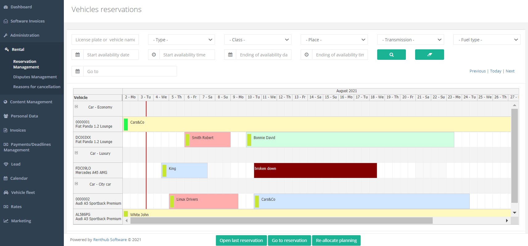Click Go to reservation button
528x246 pixels.
coord(289,240)
